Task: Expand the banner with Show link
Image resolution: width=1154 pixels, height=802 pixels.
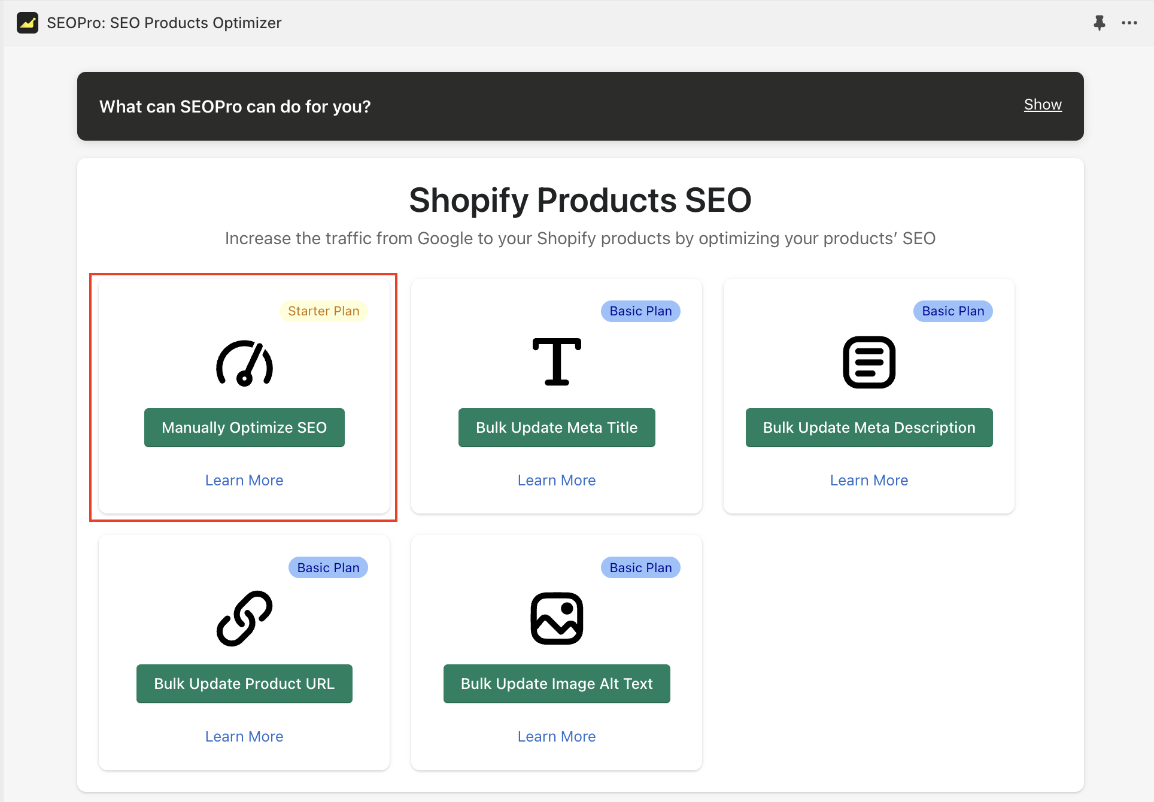Action: tap(1042, 105)
